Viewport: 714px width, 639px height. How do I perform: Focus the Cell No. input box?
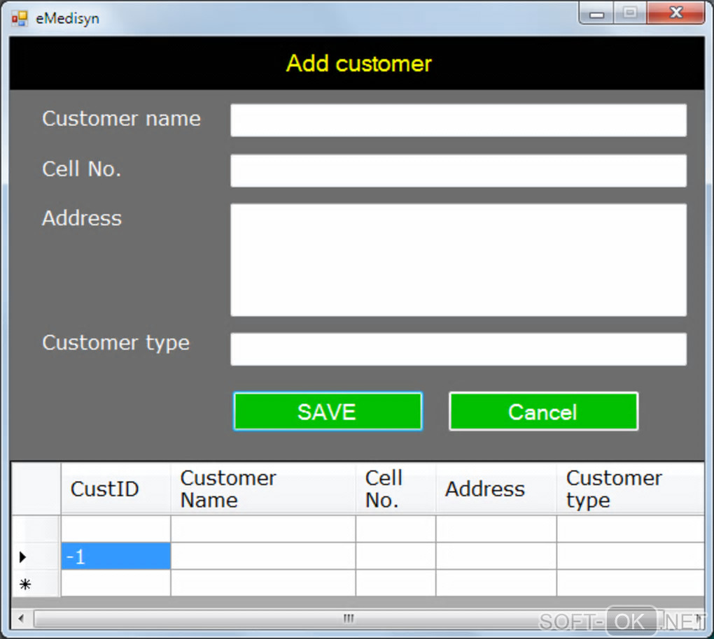pyautogui.click(x=458, y=171)
